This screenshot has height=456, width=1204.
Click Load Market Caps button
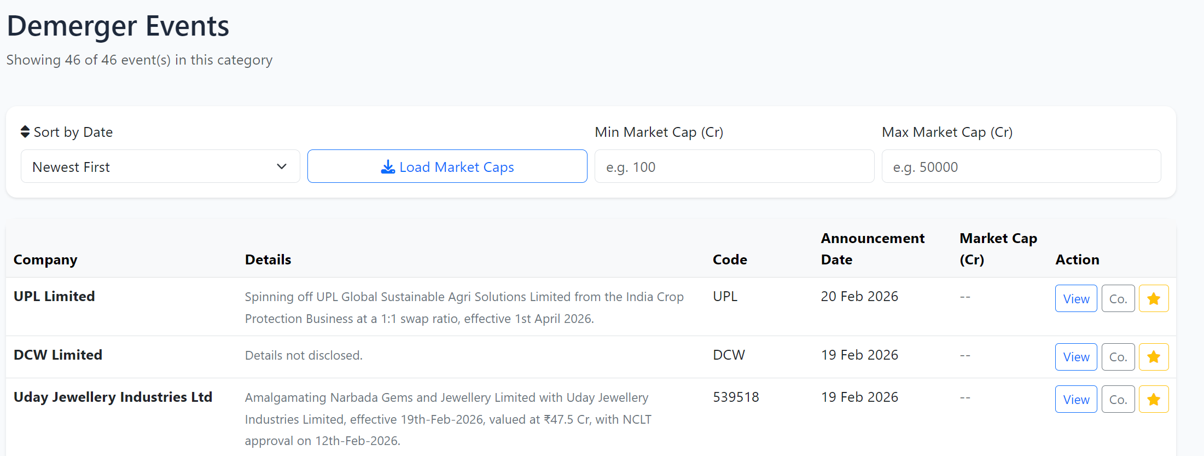(447, 166)
